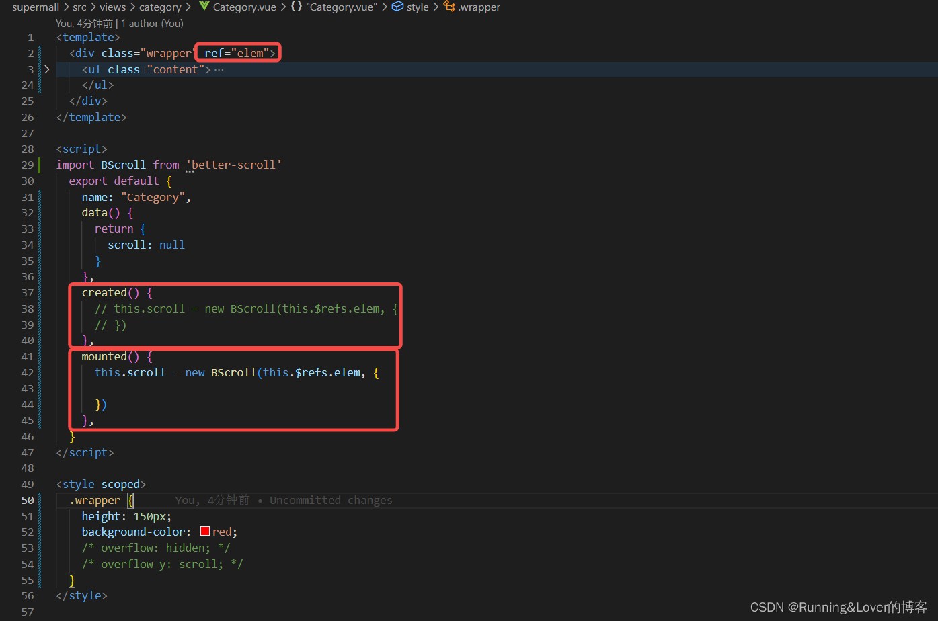Click the cube icon before style
Screen dimensions: 938x621
[397, 7]
